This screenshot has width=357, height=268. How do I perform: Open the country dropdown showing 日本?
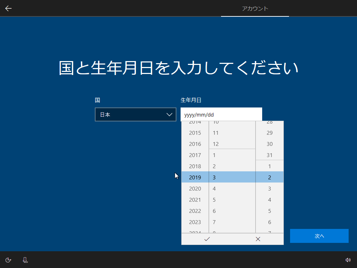click(x=135, y=114)
